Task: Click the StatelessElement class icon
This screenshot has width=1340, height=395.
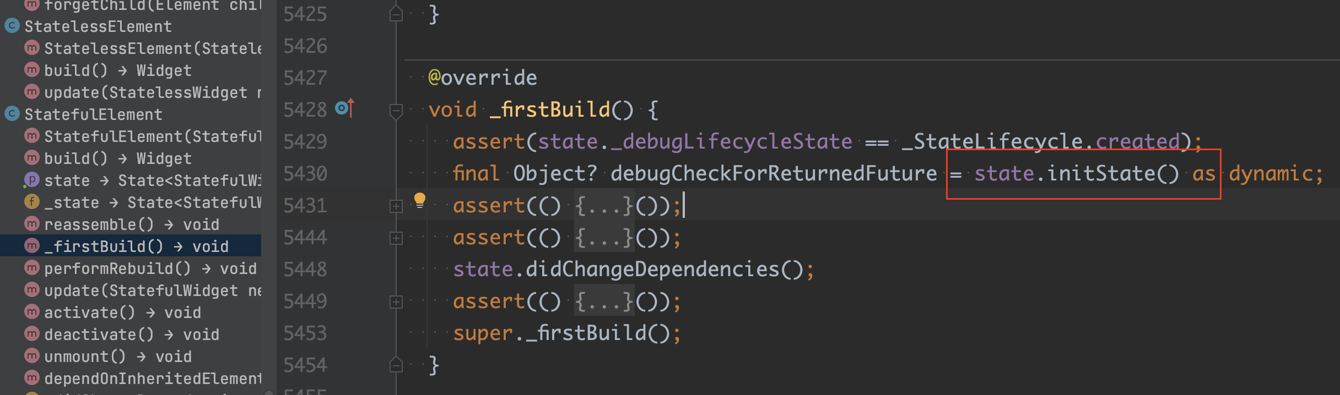Action: pyautogui.click(x=12, y=26)
